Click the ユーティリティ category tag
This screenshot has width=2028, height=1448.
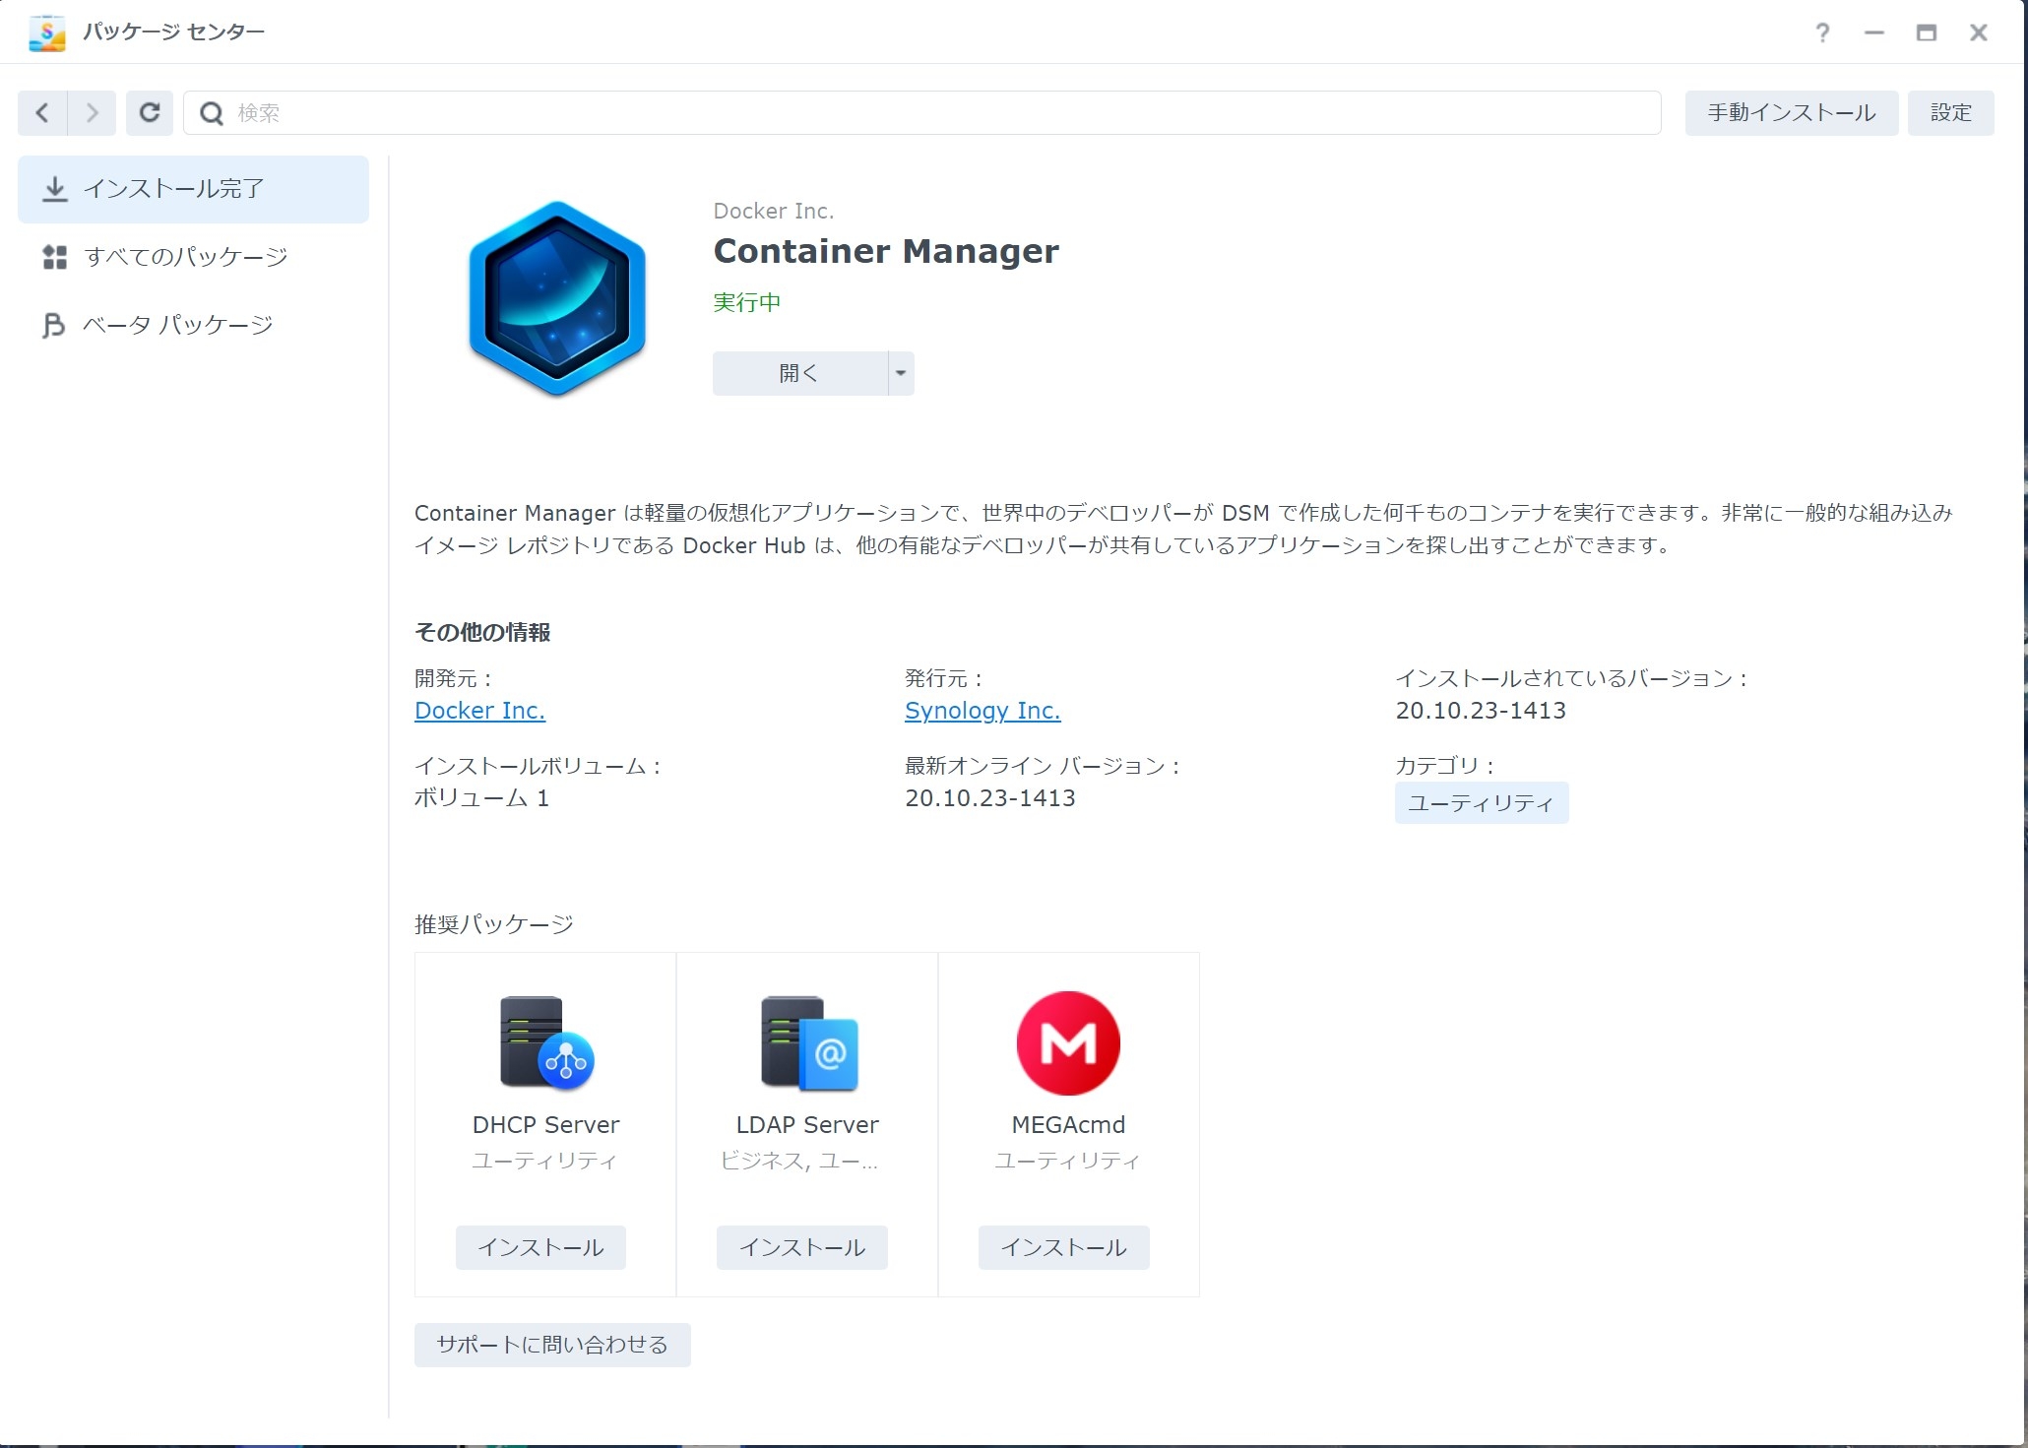[x=1481, y=803]
